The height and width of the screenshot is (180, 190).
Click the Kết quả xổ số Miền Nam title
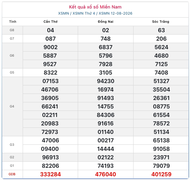coord(95,7)
